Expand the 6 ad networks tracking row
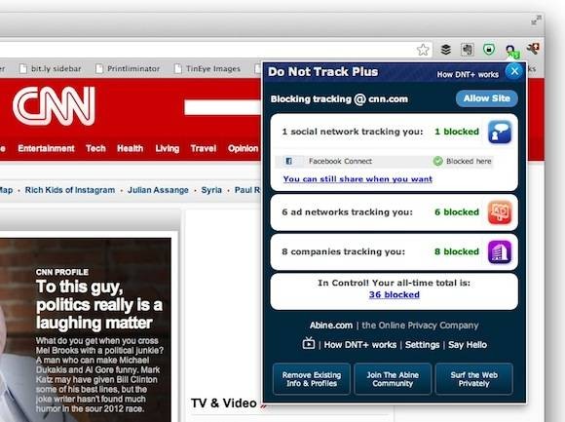 pos(394,212)
